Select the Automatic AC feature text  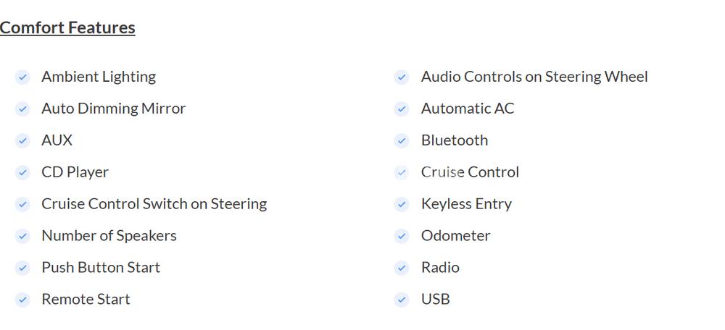[x=468, y=109]
